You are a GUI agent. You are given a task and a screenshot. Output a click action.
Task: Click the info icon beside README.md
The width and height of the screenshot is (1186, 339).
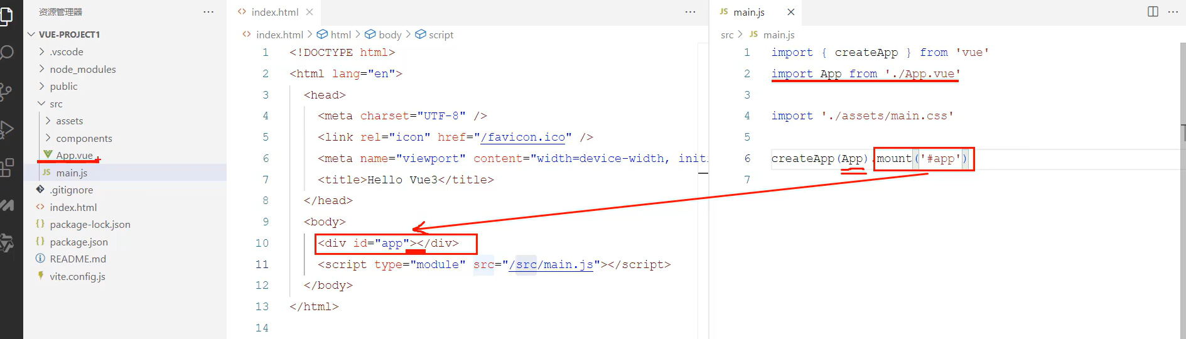coord(40,258)
